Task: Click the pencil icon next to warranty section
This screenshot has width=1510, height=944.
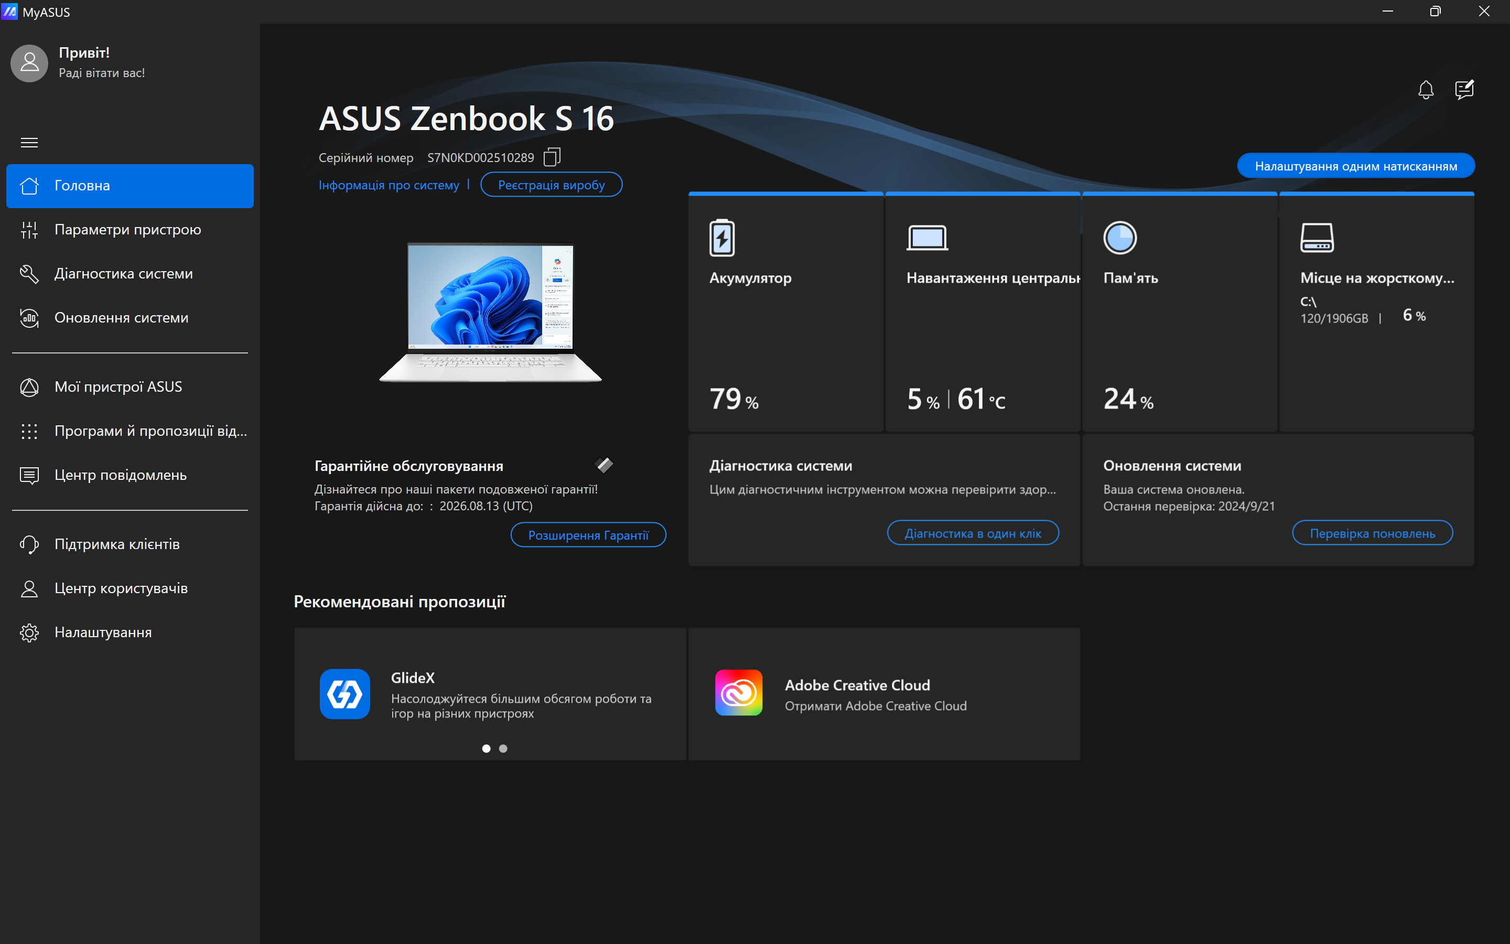Action: click(x=603, y=465)
